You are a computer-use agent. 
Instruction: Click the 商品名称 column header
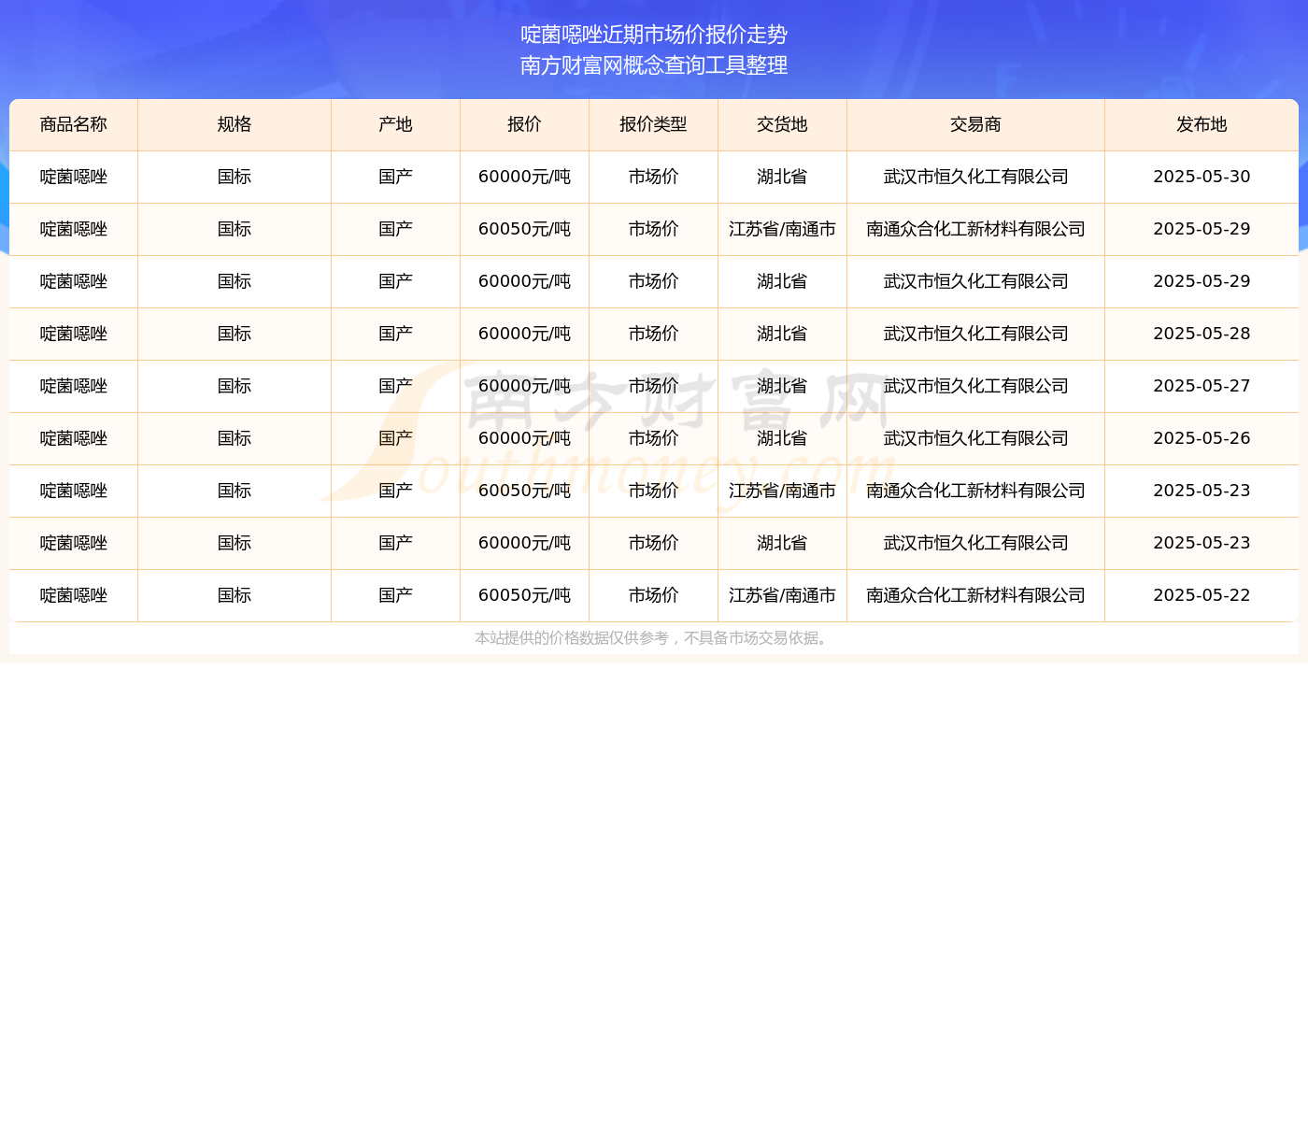pyautogui.click(x=74, y=125)
